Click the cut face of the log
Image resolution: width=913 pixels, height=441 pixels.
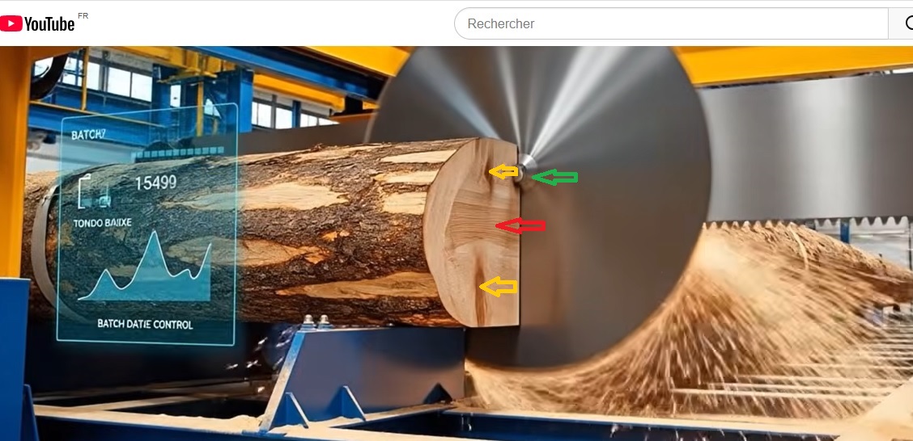pyautogui.click(x=472, y=233)
